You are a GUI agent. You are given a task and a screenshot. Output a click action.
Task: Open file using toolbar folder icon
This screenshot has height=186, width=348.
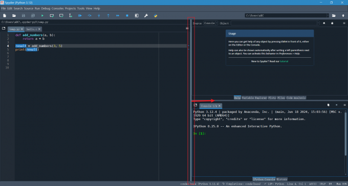(x=14, y=15)
